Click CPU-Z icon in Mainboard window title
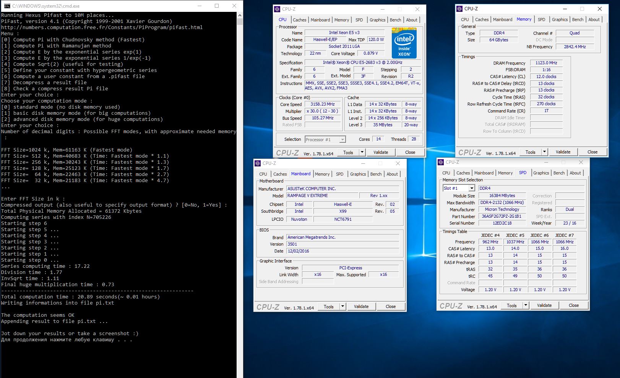Image resolution: width=620 pixels, height=378 pixels. point(258,163)
